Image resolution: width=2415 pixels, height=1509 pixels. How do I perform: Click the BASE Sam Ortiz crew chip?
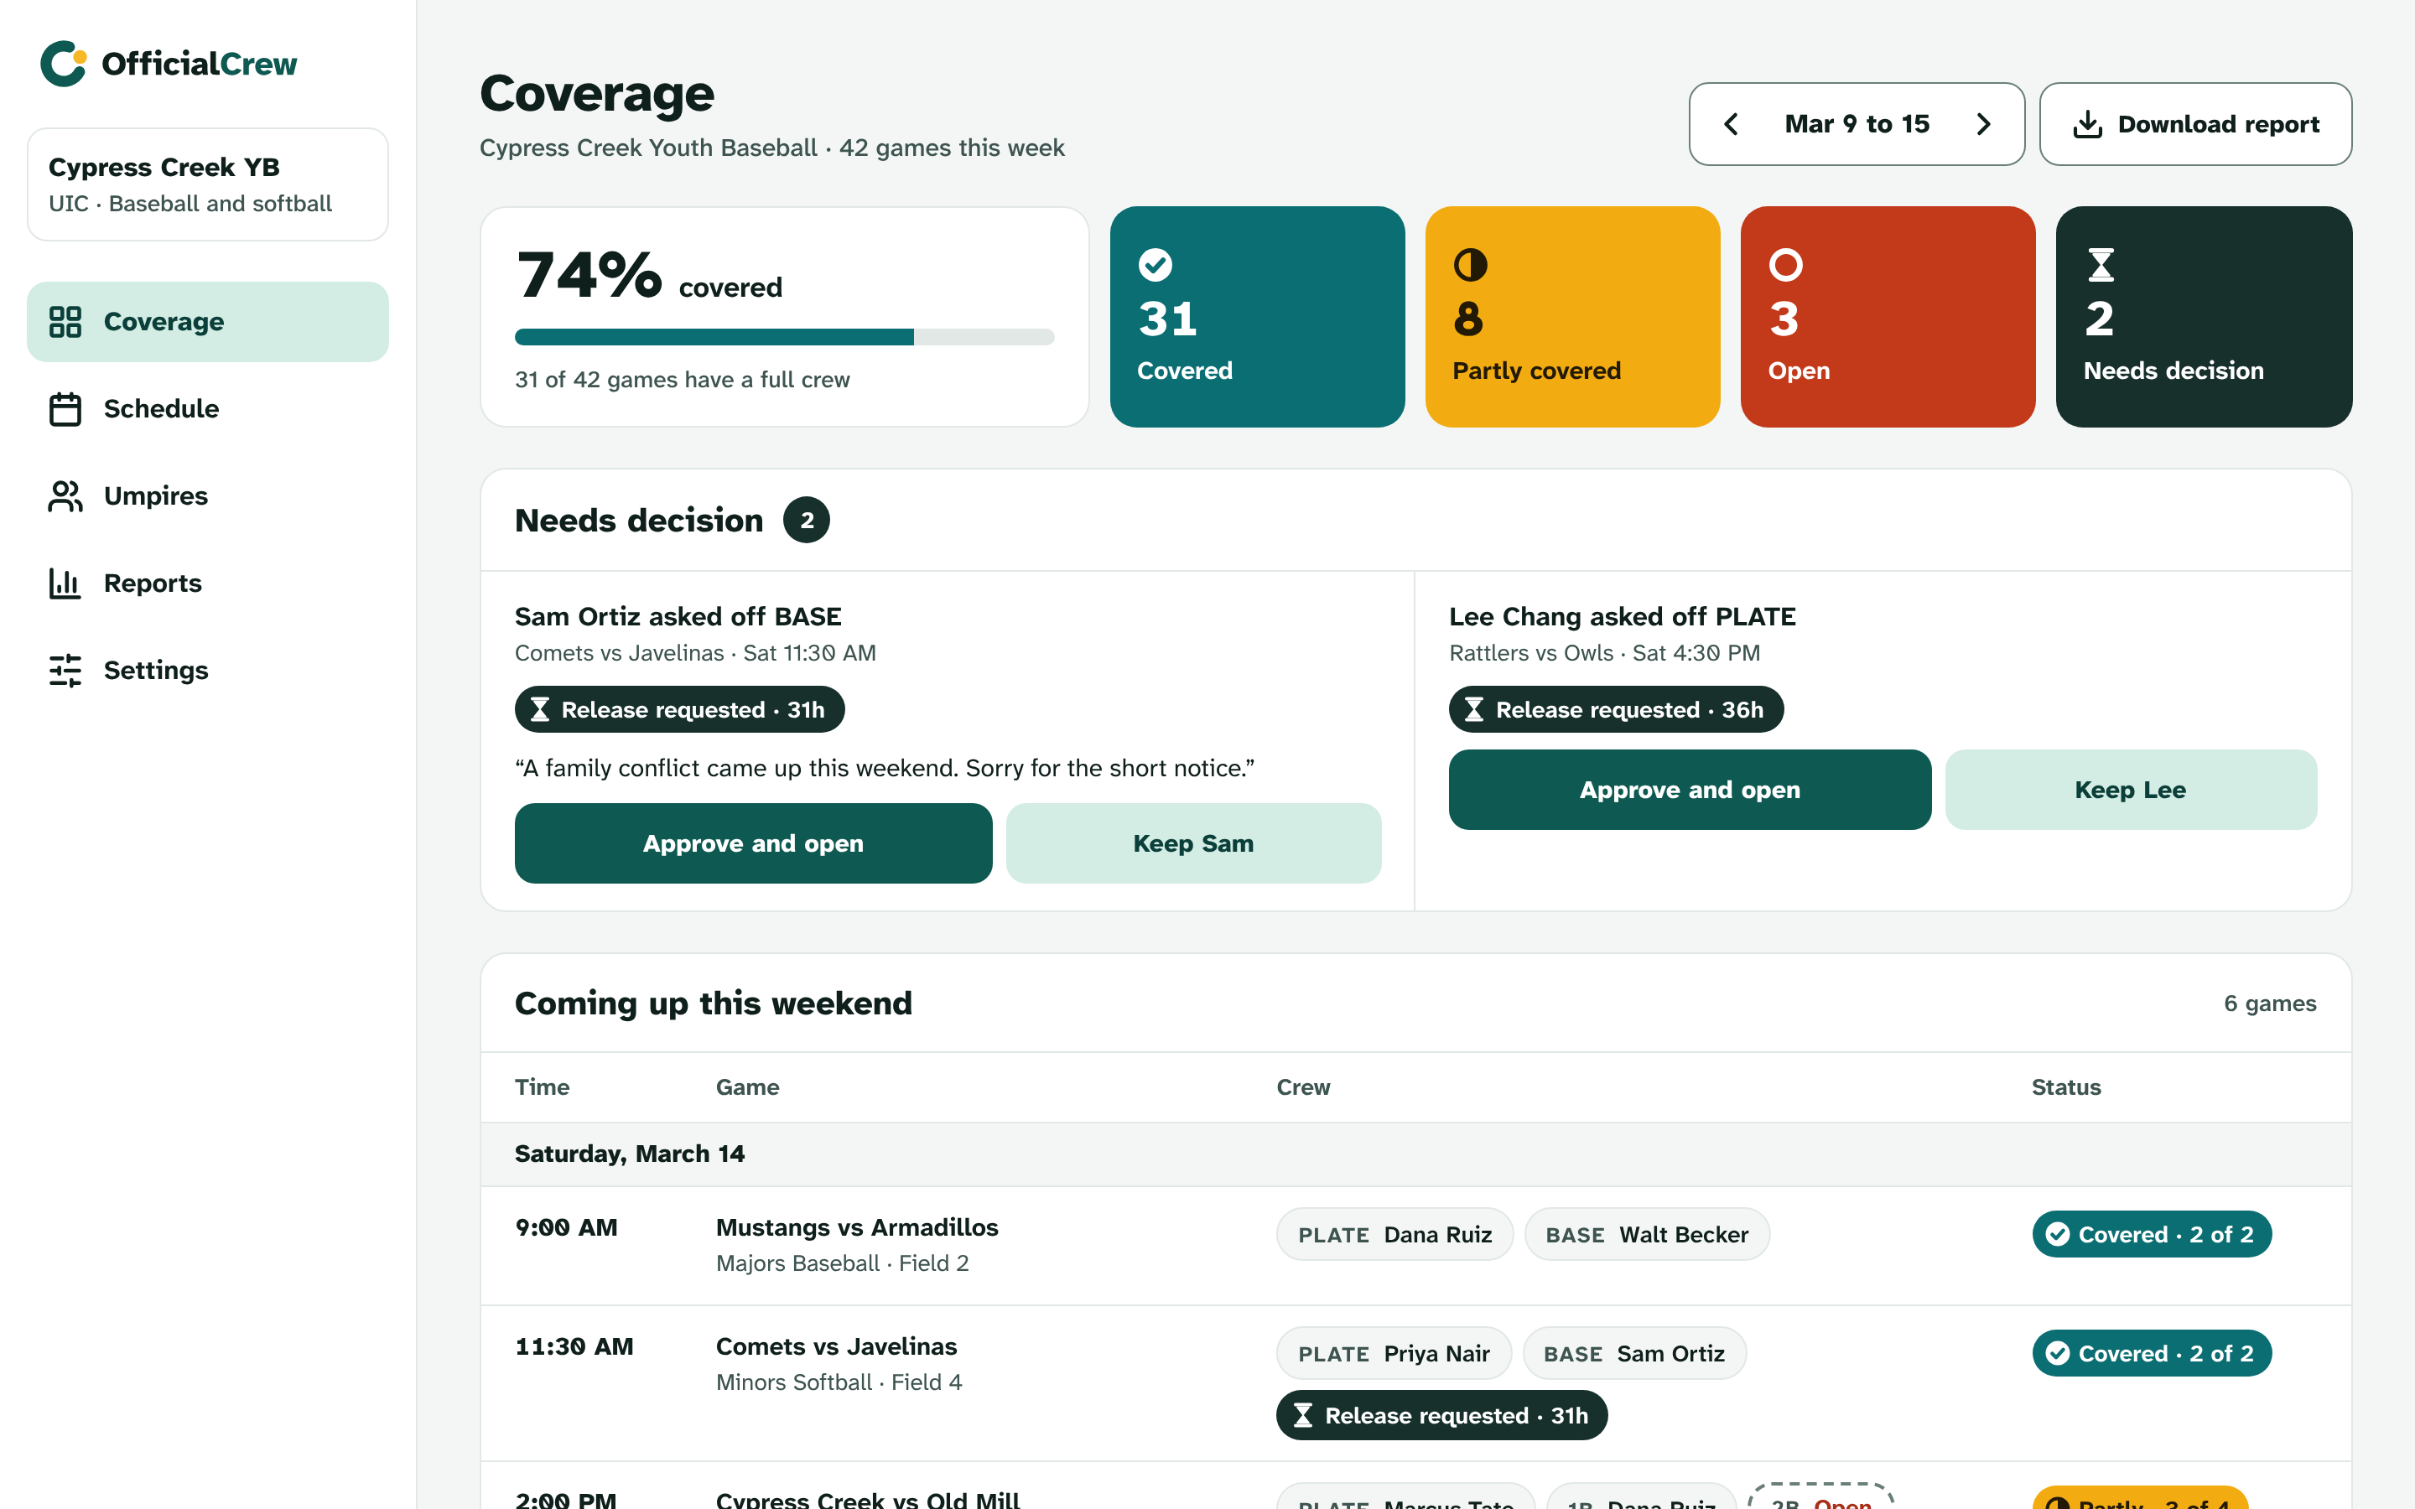[1634, 1353]
